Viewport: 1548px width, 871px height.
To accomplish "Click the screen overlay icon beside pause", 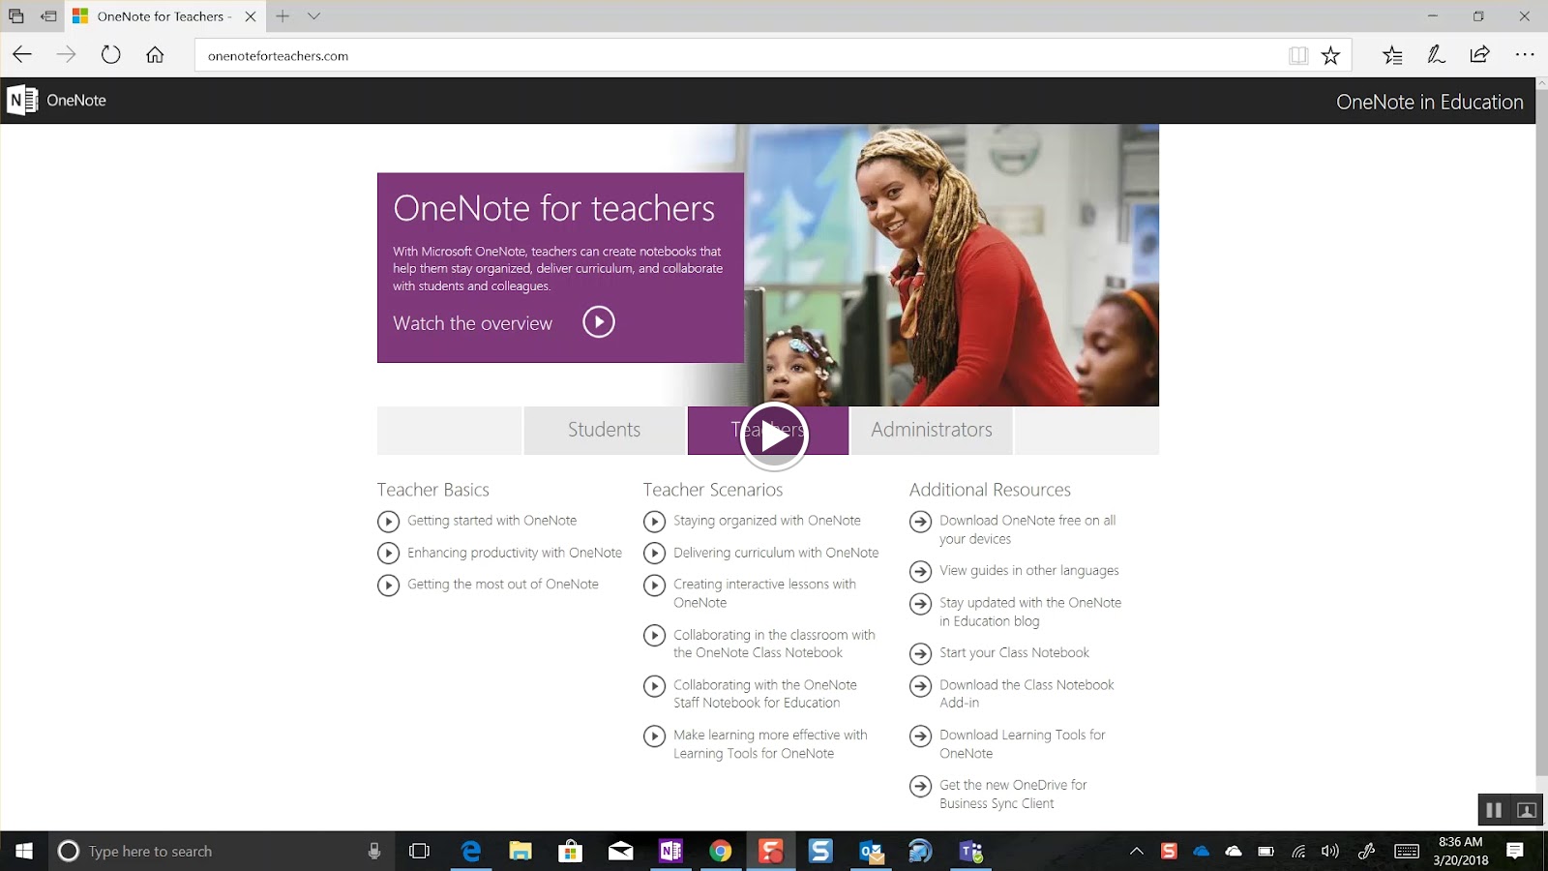I will [x=1527, y=810].
